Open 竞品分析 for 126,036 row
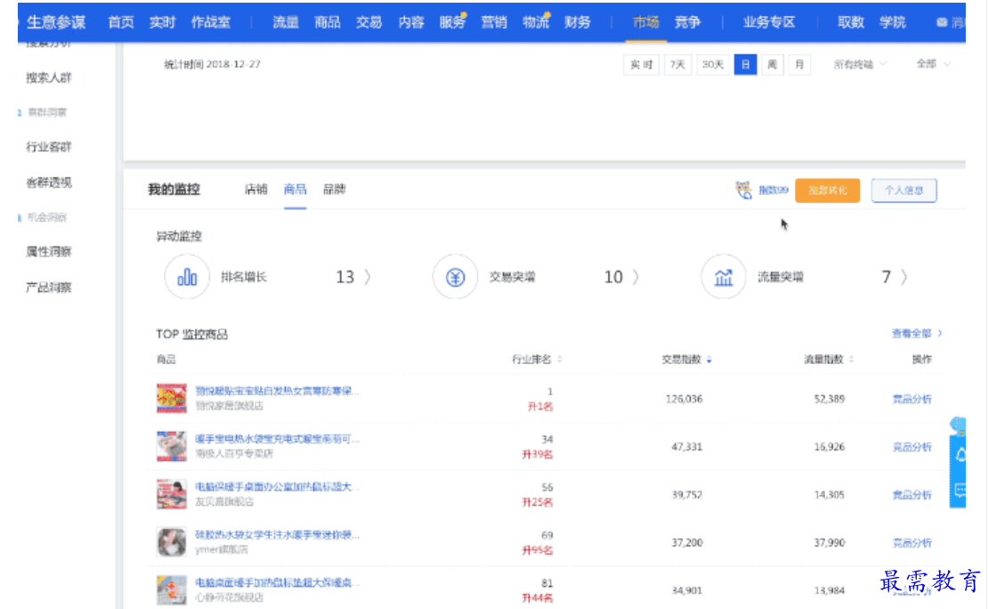Screen dimensions: 988x609 point(911,399)
